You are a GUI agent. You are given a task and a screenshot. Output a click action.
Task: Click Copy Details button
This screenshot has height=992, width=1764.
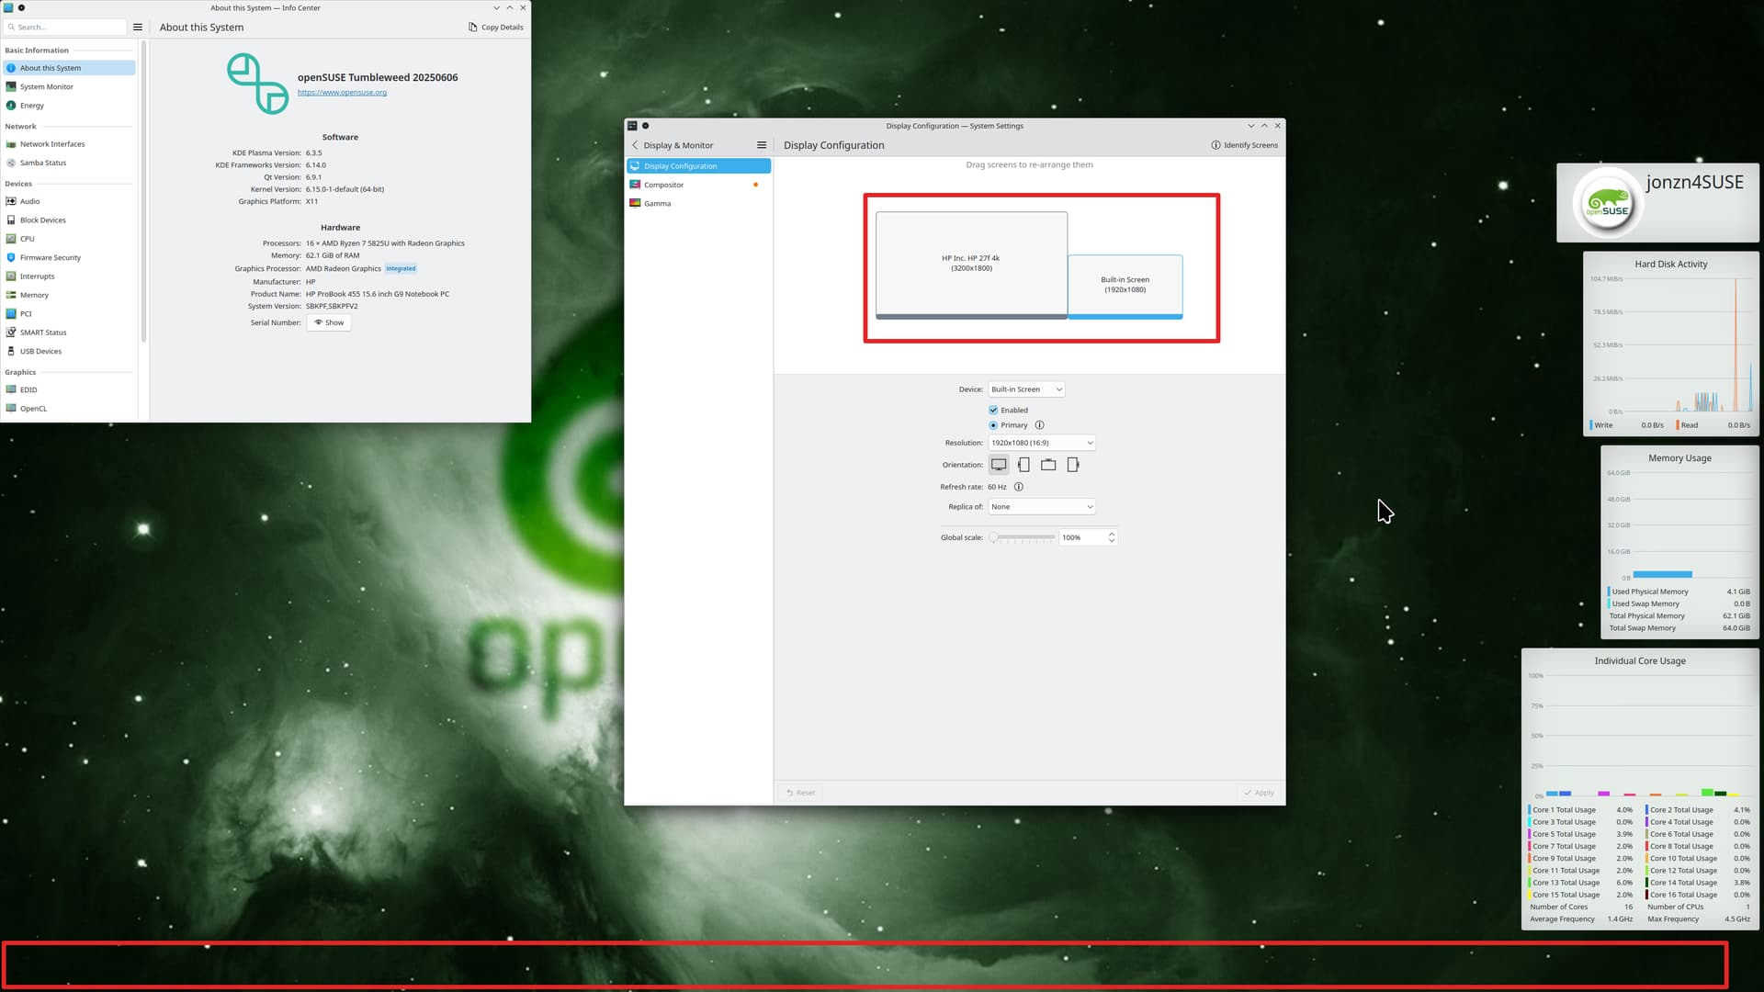point(496,27)
